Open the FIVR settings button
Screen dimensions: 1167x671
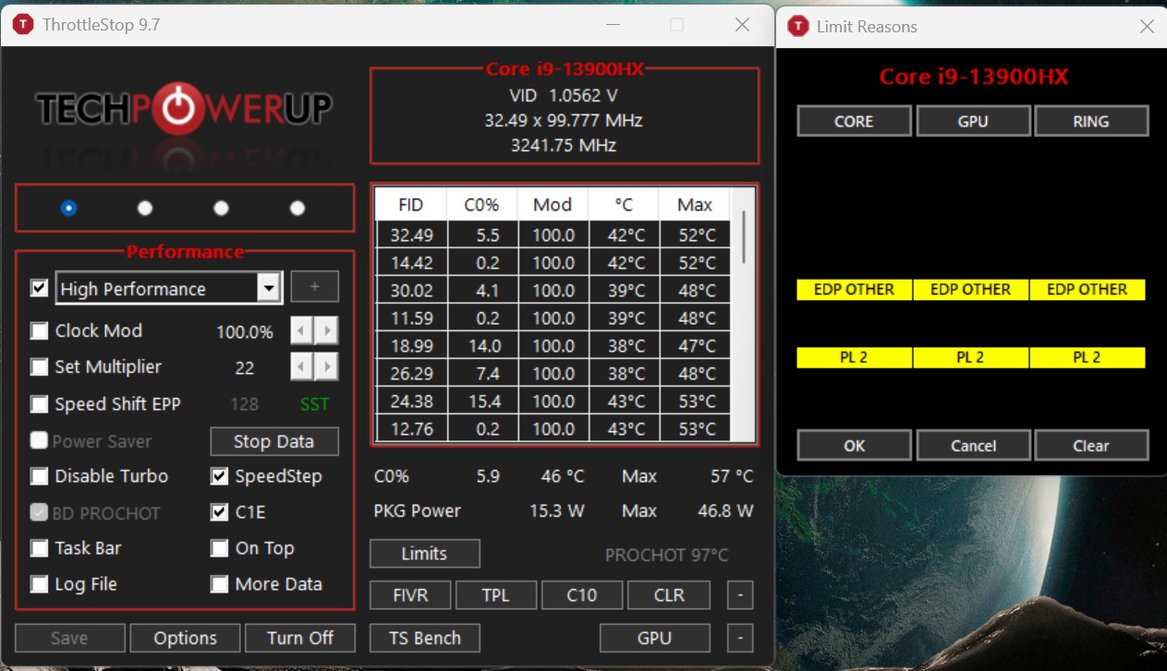point(410,595)
